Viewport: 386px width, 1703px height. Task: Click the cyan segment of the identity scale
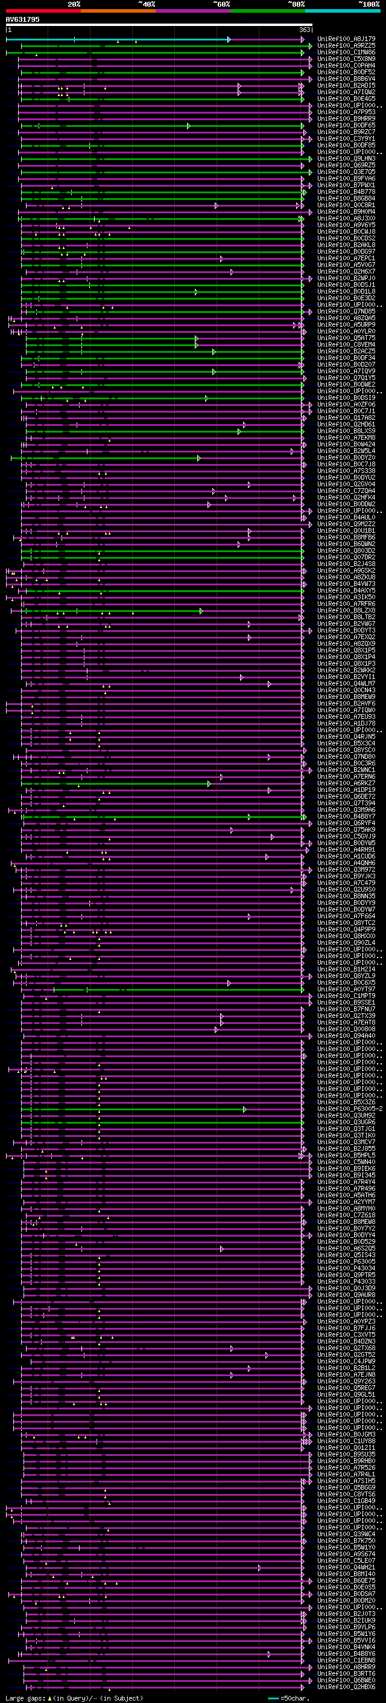pos(343,11)
